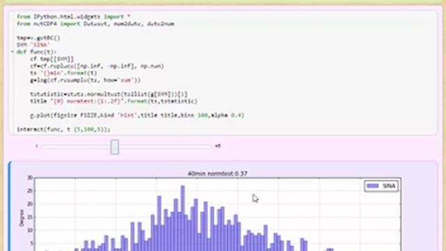
Task: Click the tstatistic=stats.normaltest line
Action: tap(109, 94)
